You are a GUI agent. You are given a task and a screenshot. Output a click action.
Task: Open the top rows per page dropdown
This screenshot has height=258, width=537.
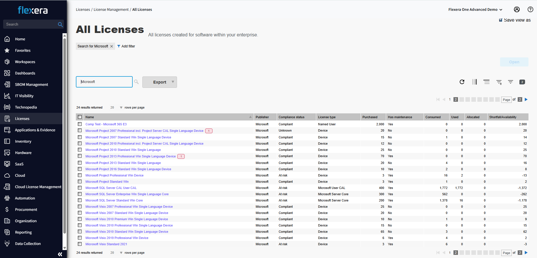click(121, 108)
